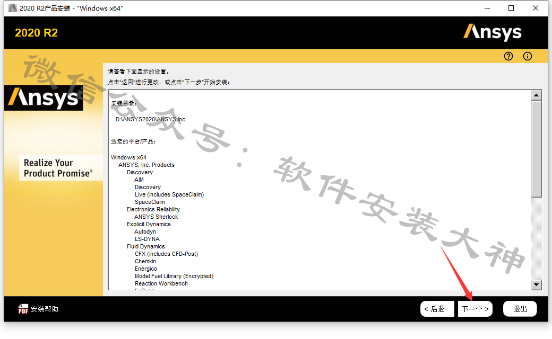Click the scrollbar up arrow
This screenshot has width=552, height=339.
[x=536, y=95]
